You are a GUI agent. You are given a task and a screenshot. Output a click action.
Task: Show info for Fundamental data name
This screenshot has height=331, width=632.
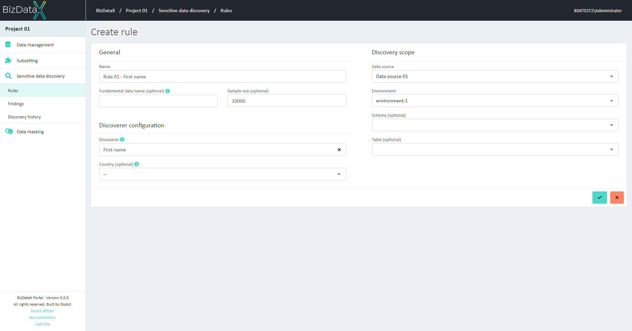pyautogui.click(x=168, y=91)
